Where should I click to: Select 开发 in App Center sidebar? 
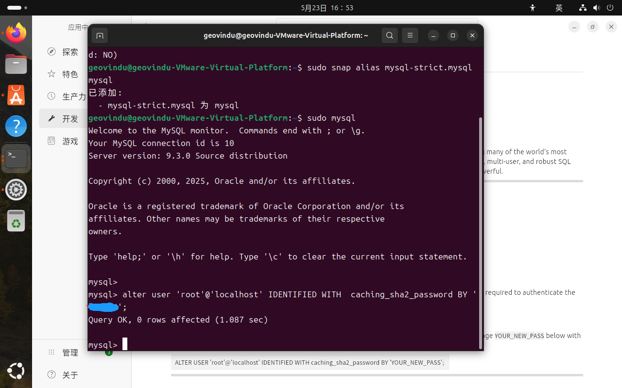(63, 119)
